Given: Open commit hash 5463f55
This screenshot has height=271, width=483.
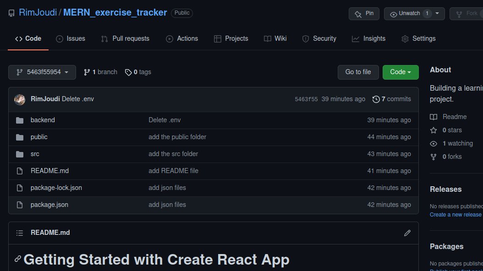Looking at the screenshot, I should [x=306, y=99].
